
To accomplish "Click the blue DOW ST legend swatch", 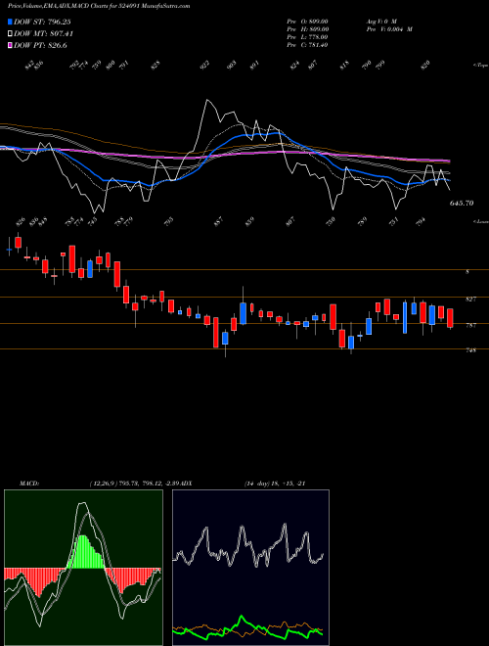I will click(11, 22).
